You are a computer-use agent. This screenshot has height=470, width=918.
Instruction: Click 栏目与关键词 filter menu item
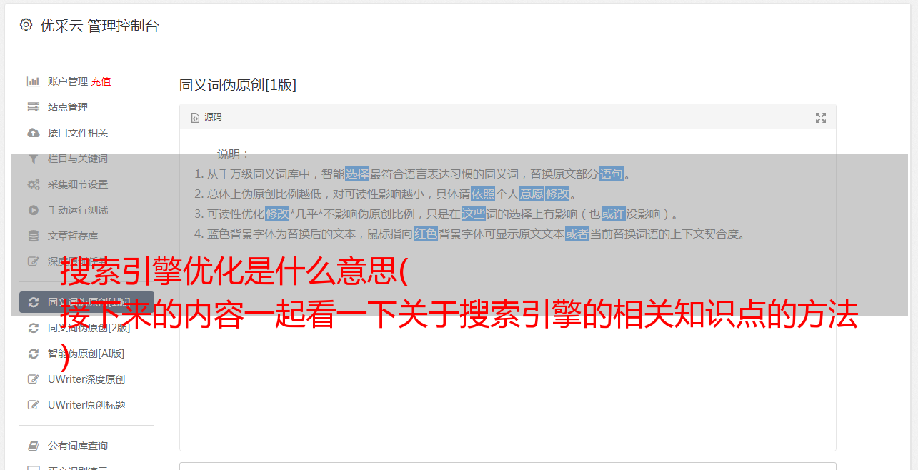click(x=77, y=159)
